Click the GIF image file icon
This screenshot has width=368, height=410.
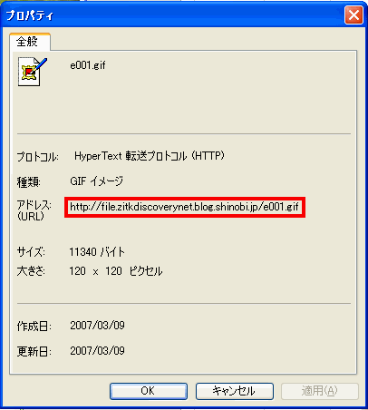coord(32,72)
